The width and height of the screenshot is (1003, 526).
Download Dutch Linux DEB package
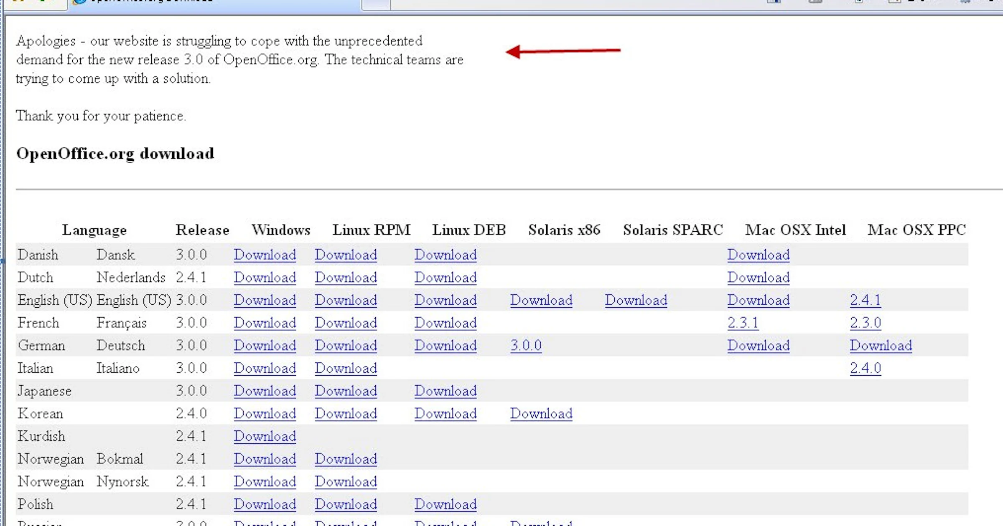pos(445,277)
